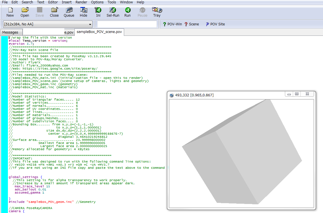Open the Options menu
Screen dimensions: 323x213
(97, 2)
